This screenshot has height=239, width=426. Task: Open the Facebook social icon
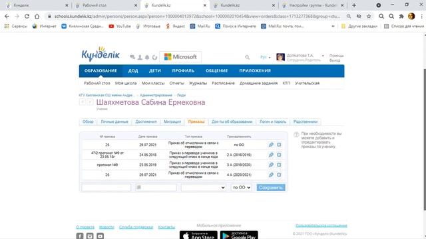click(x=80, y=236)
